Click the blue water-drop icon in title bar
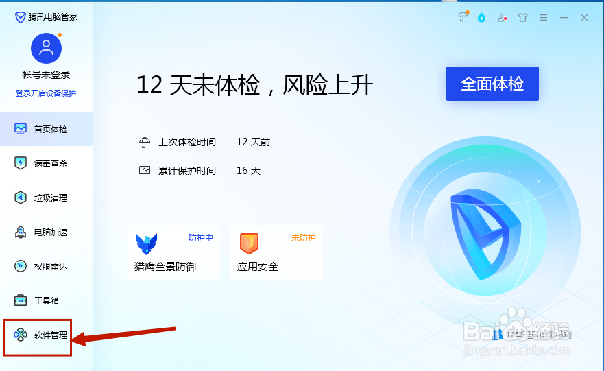The height and width of the screenshot is (371, 604). point(481,17)
